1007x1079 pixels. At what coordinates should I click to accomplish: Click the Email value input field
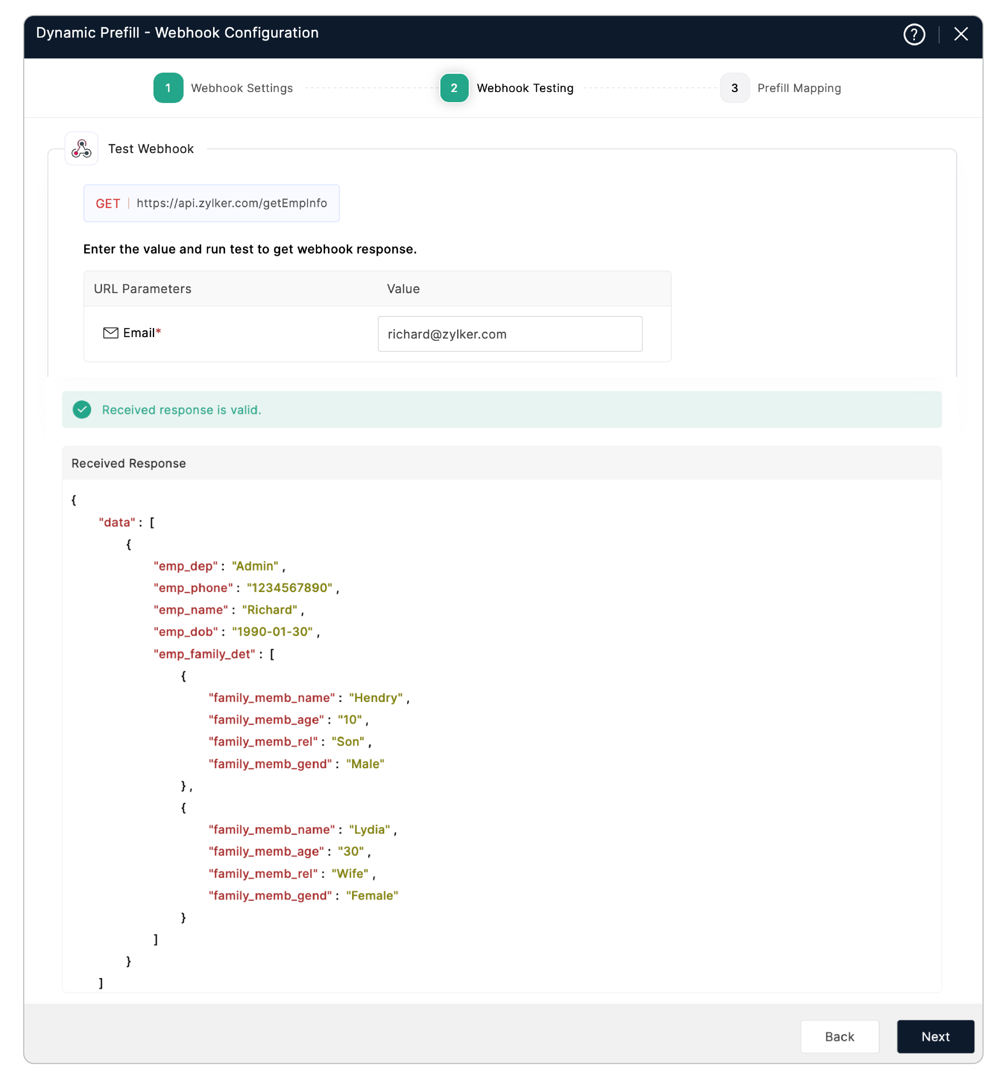[510, 334]
